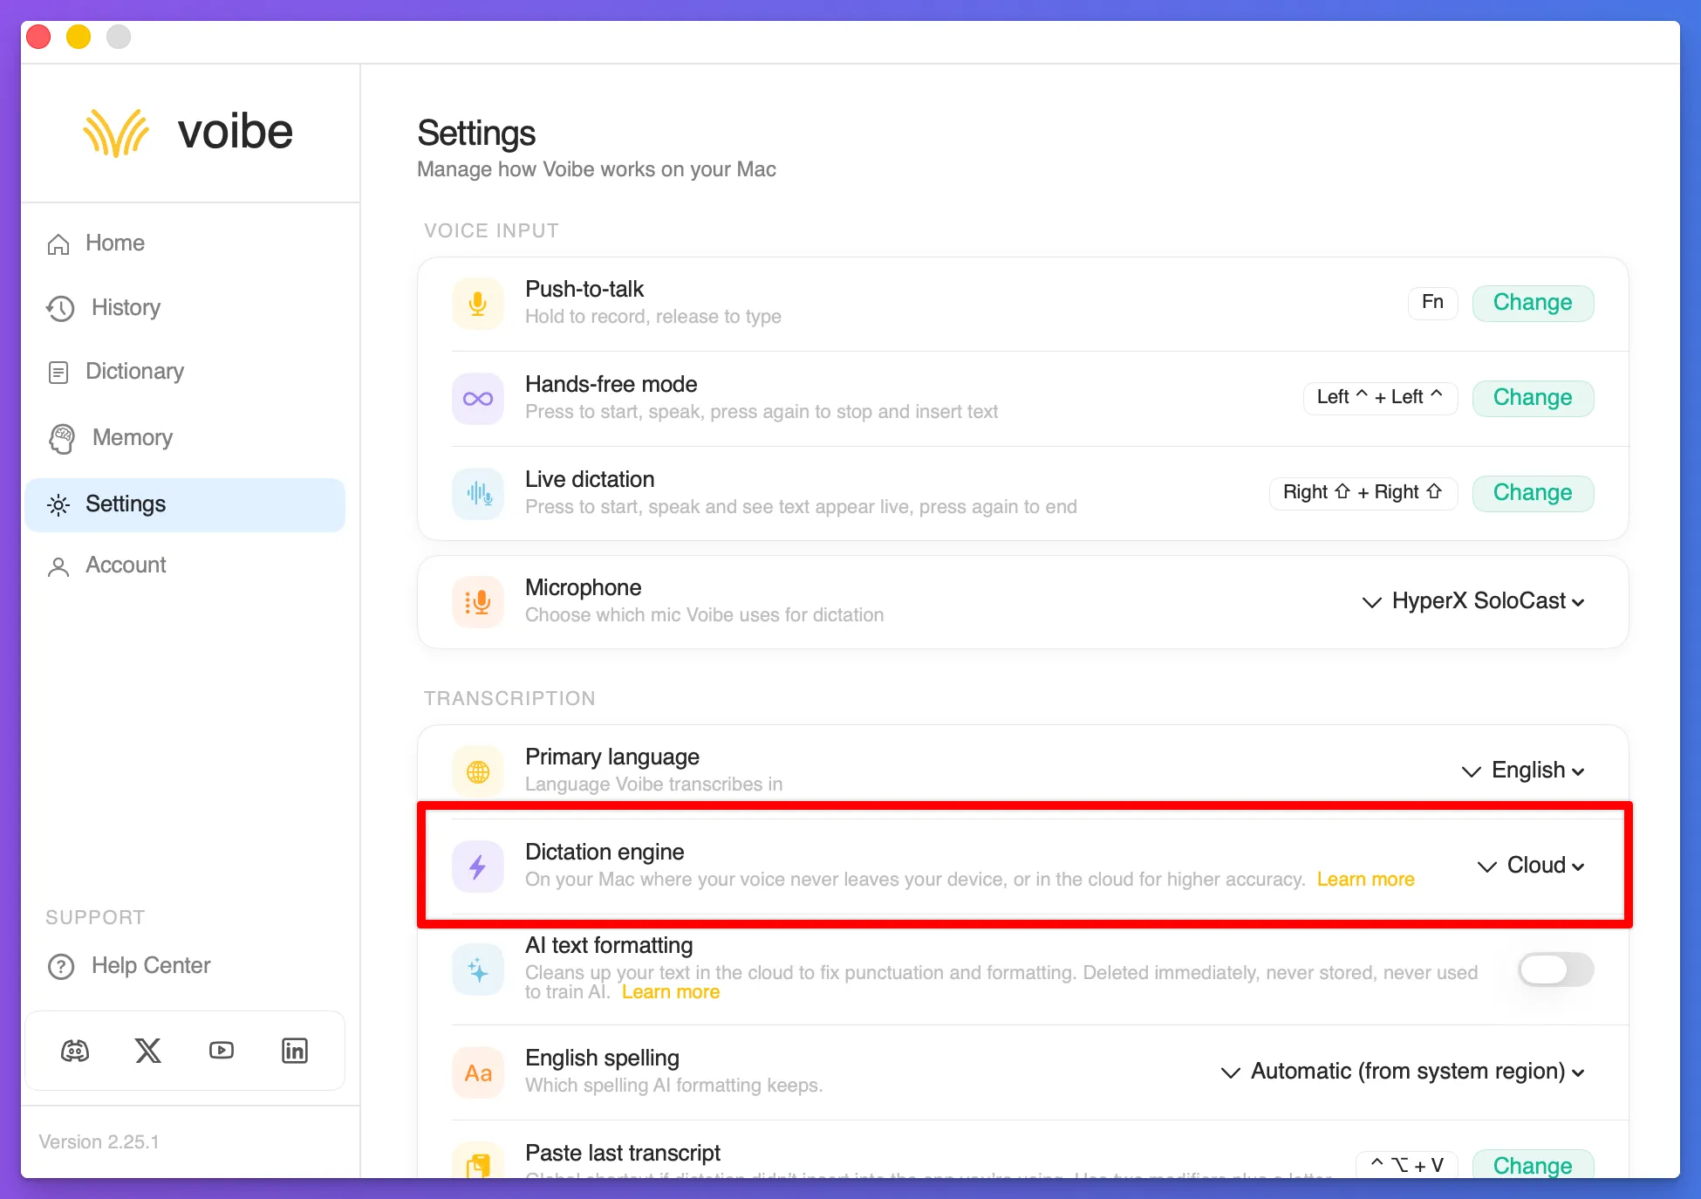This screenshot has width=1701, height=1199.
Task: Open the Discord community icon
Action: (x=75, y=1051)
